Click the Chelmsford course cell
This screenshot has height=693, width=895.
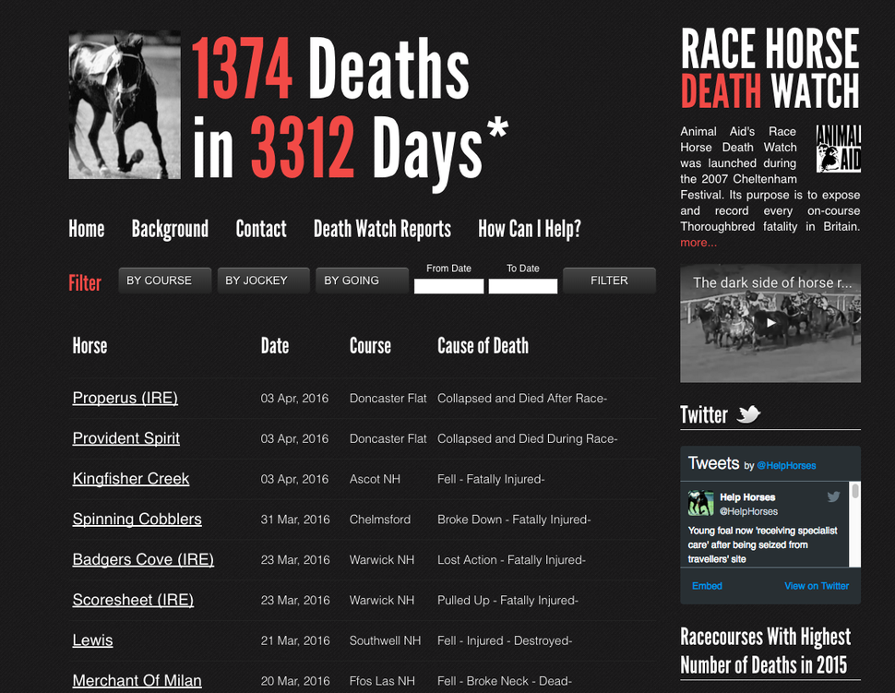click(x=379, y=520)
